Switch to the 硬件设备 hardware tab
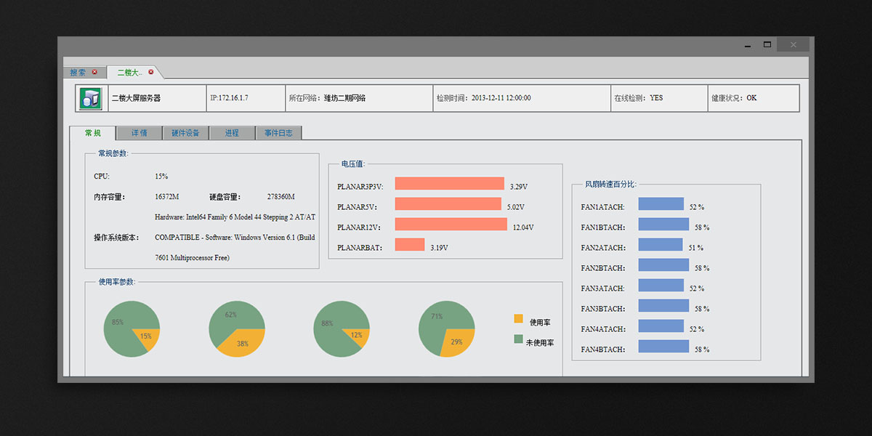Viewport: 872px width, 436px height. (x=185, y=134)
